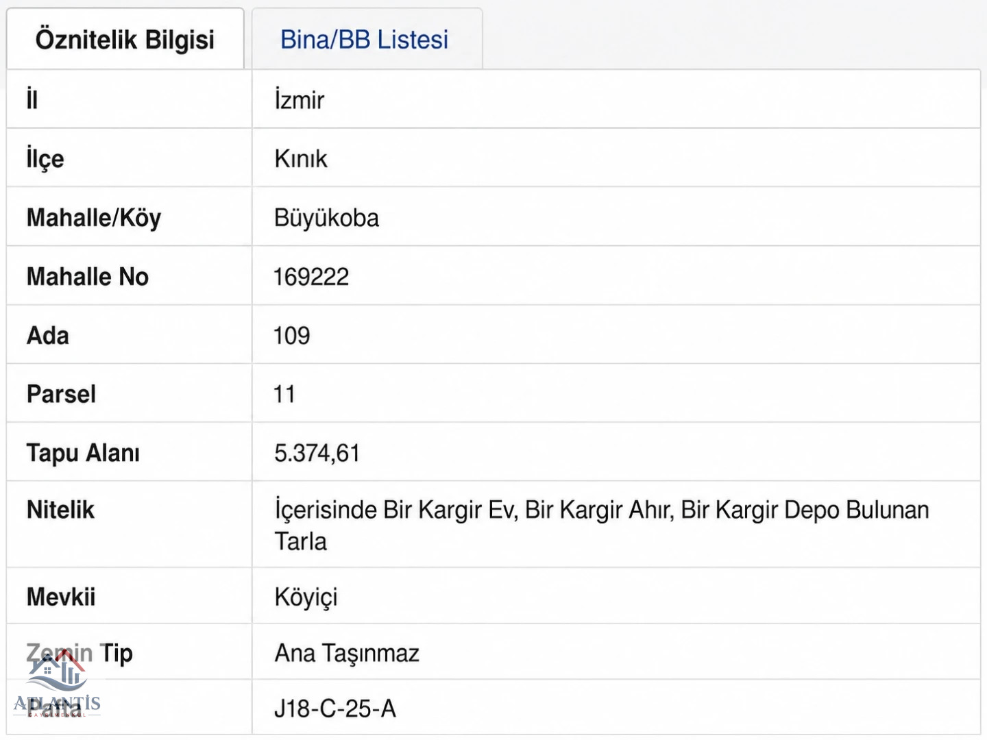The image size is (987, 740).
Task: Click the Köyiçi Mevkii value
Action: click(306, 597)
